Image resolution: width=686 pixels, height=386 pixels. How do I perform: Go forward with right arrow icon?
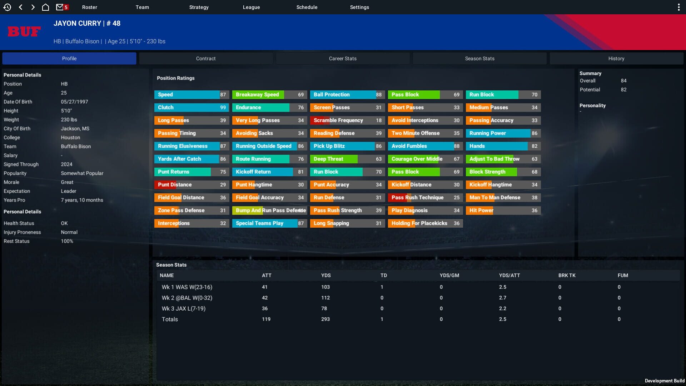(33, 7)
